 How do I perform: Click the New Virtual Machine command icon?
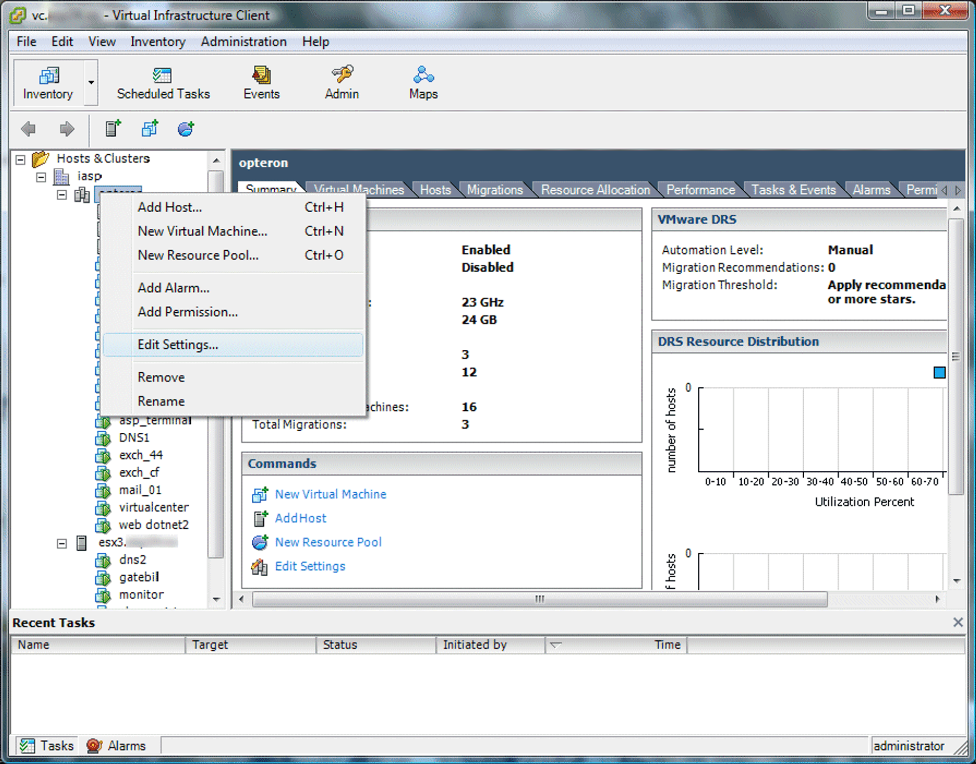260,494
